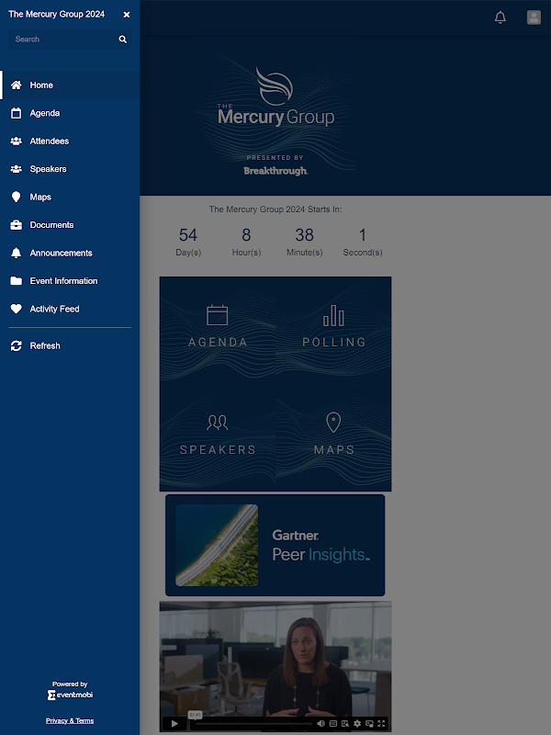This screenshot has height=735, width=551.
Task: Play the video
Action: coord(174,723)
